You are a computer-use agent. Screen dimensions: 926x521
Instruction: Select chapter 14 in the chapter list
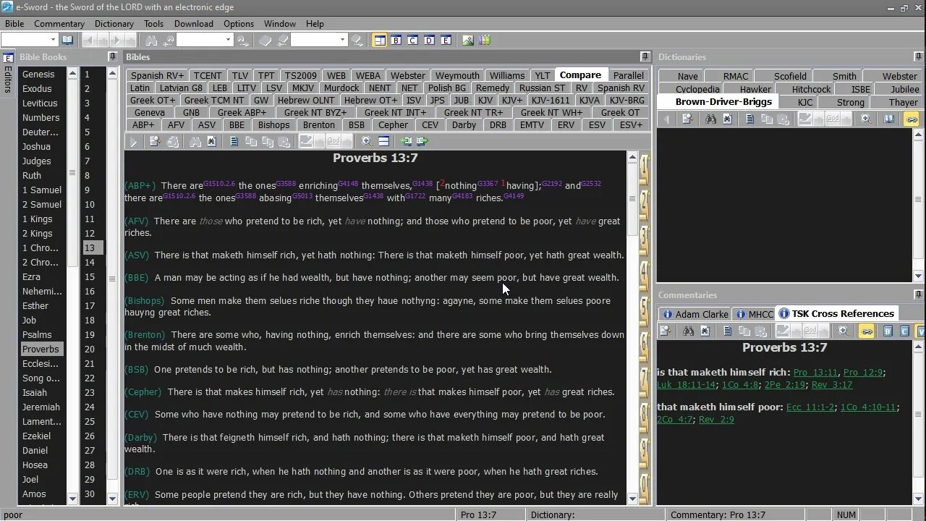click(x=90, y=262)
